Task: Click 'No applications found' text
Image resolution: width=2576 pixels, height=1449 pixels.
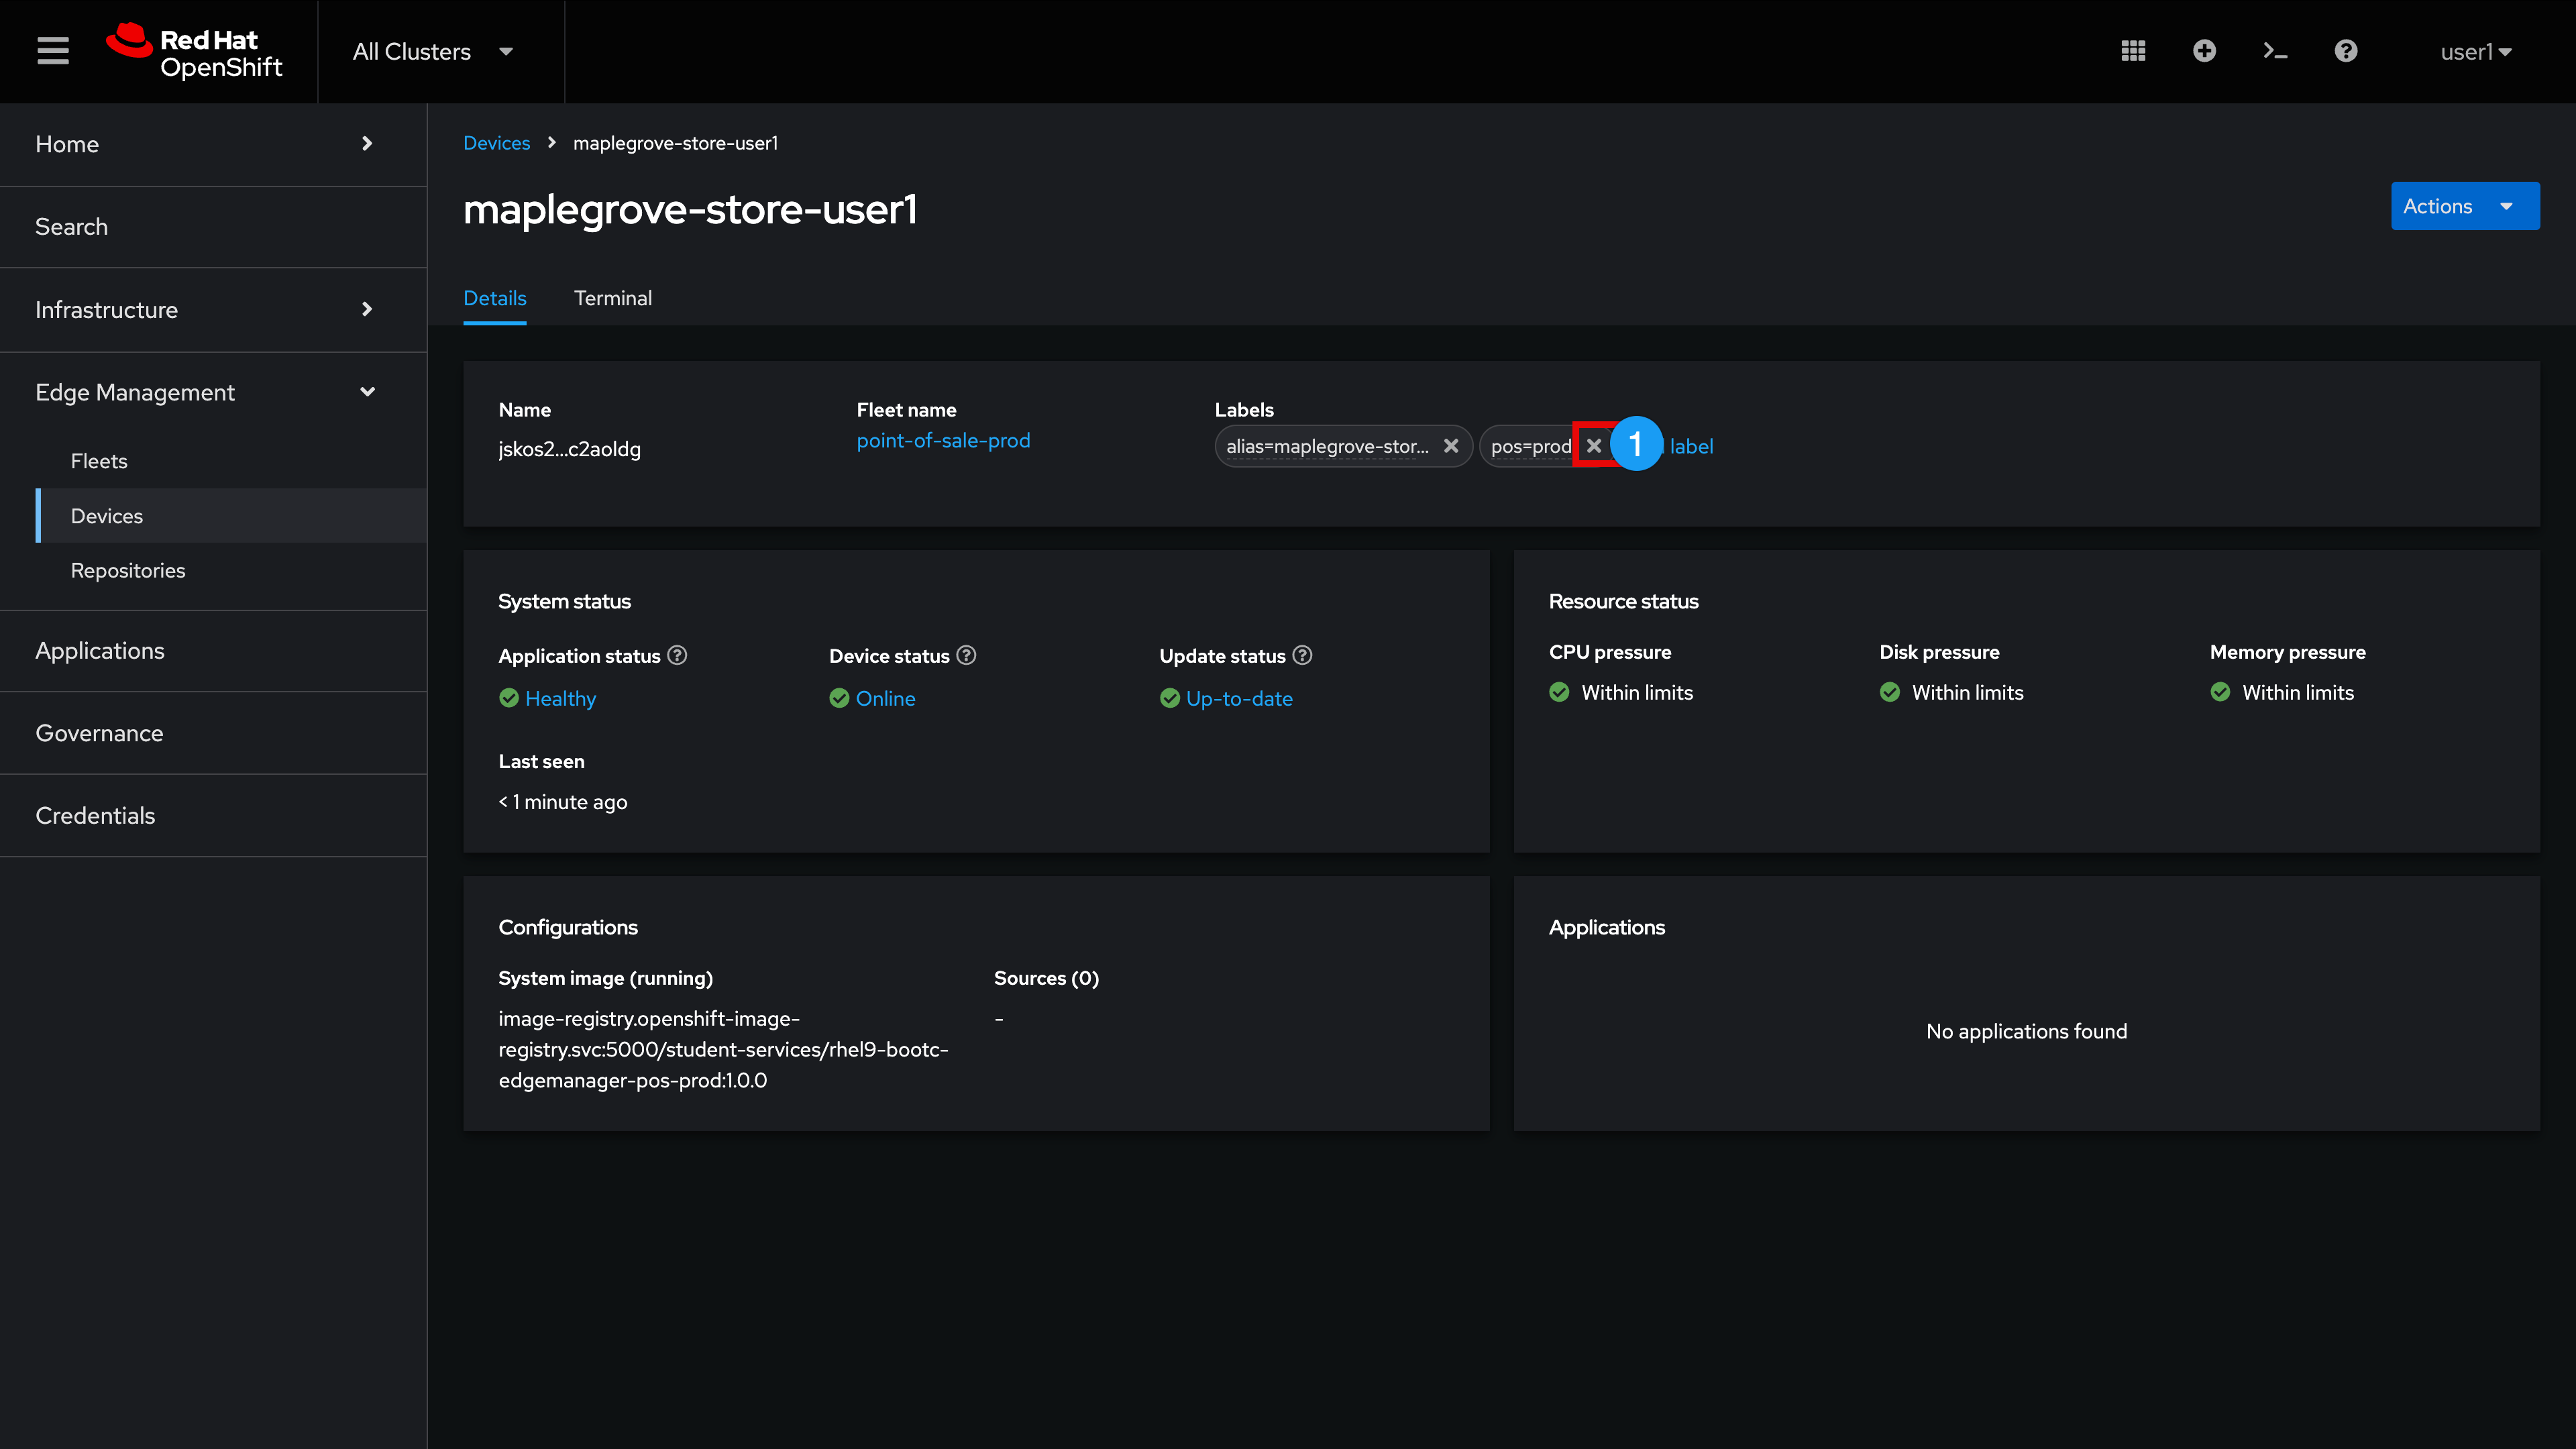Action: click(x=2027, y=1031)
